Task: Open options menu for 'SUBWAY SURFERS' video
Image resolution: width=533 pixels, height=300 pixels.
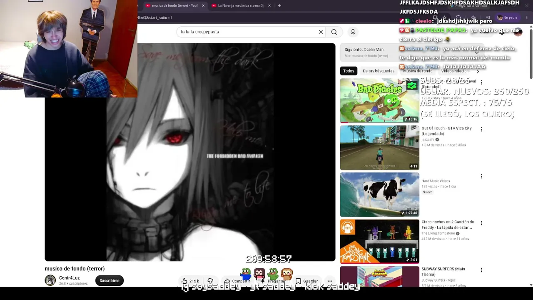Action: [x=481, y=270]
